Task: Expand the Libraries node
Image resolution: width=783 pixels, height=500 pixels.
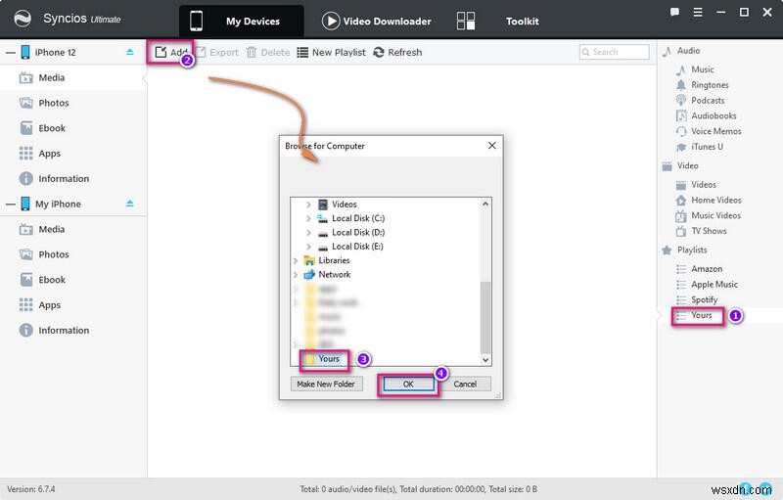Action: click(x=296, y=260)
